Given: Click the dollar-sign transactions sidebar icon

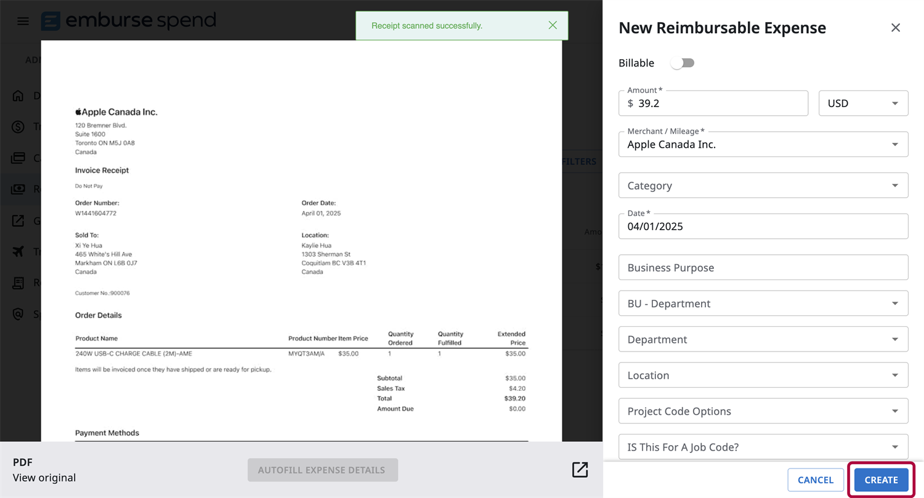Looking at the screenshot, I should click(18, 127).
